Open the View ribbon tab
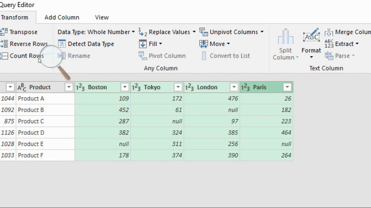Viewport: 371px width, 208px height. click(x=102, y=17)
